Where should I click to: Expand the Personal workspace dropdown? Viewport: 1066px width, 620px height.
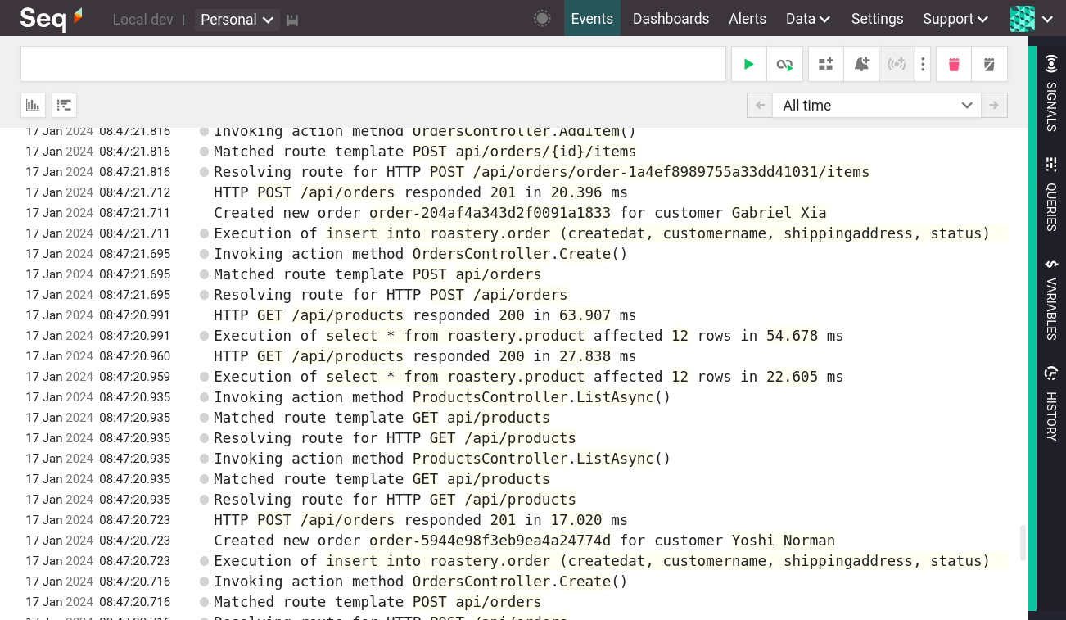click(237, 20)
